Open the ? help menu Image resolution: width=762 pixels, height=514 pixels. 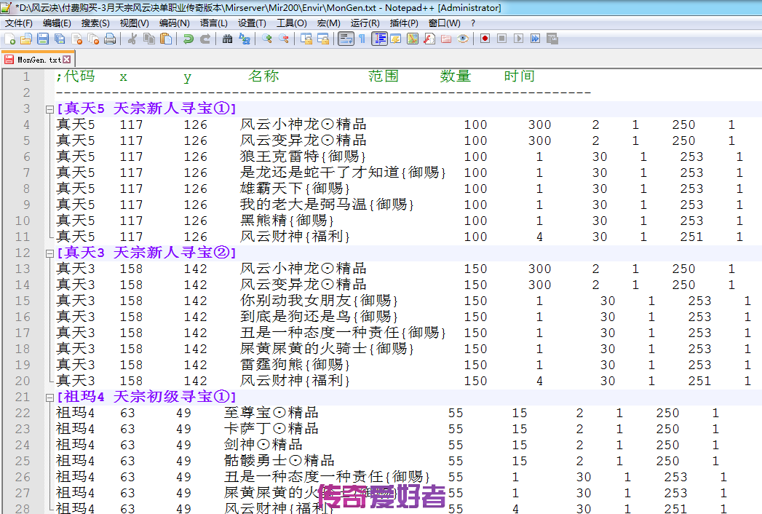473,23
